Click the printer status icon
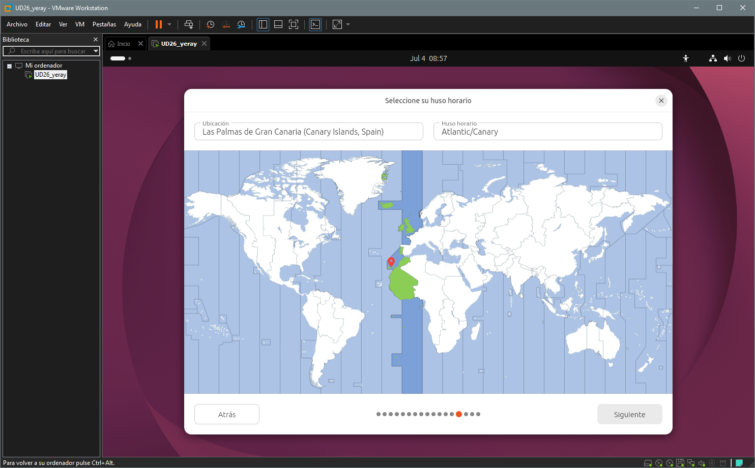This screenshot has height=468, width=755. point(723,463)
